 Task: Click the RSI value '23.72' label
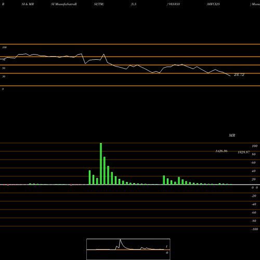(x=239, y=75)
